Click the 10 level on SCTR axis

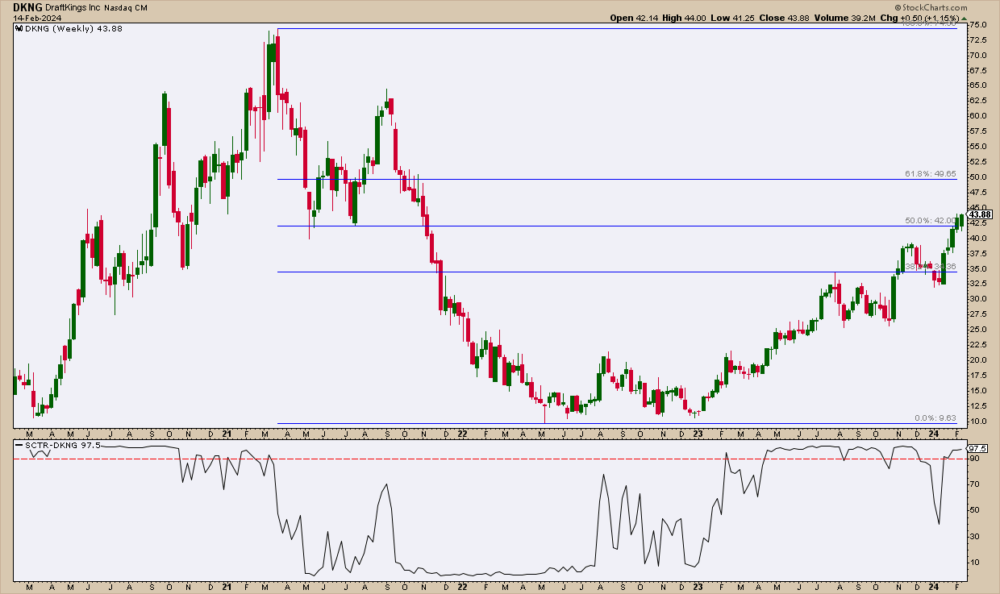pos(975,562)
